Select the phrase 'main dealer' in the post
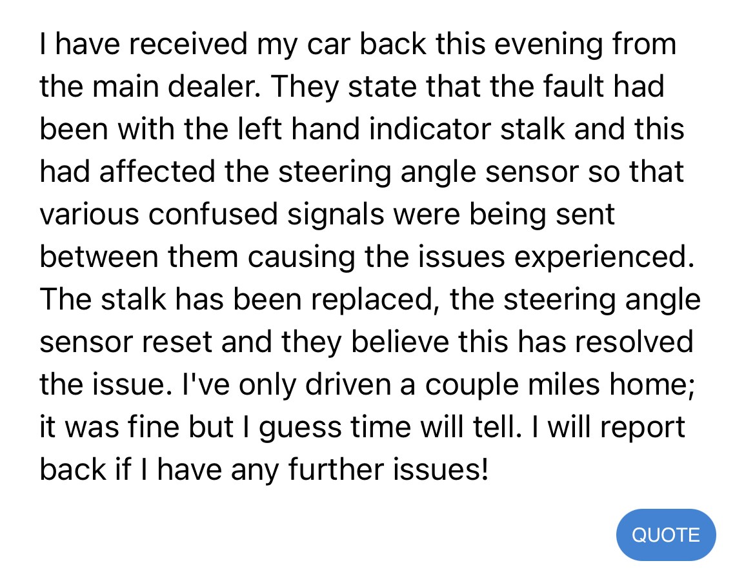The height and width of the screenshot is (572, 755). click(x=176, y=86)
